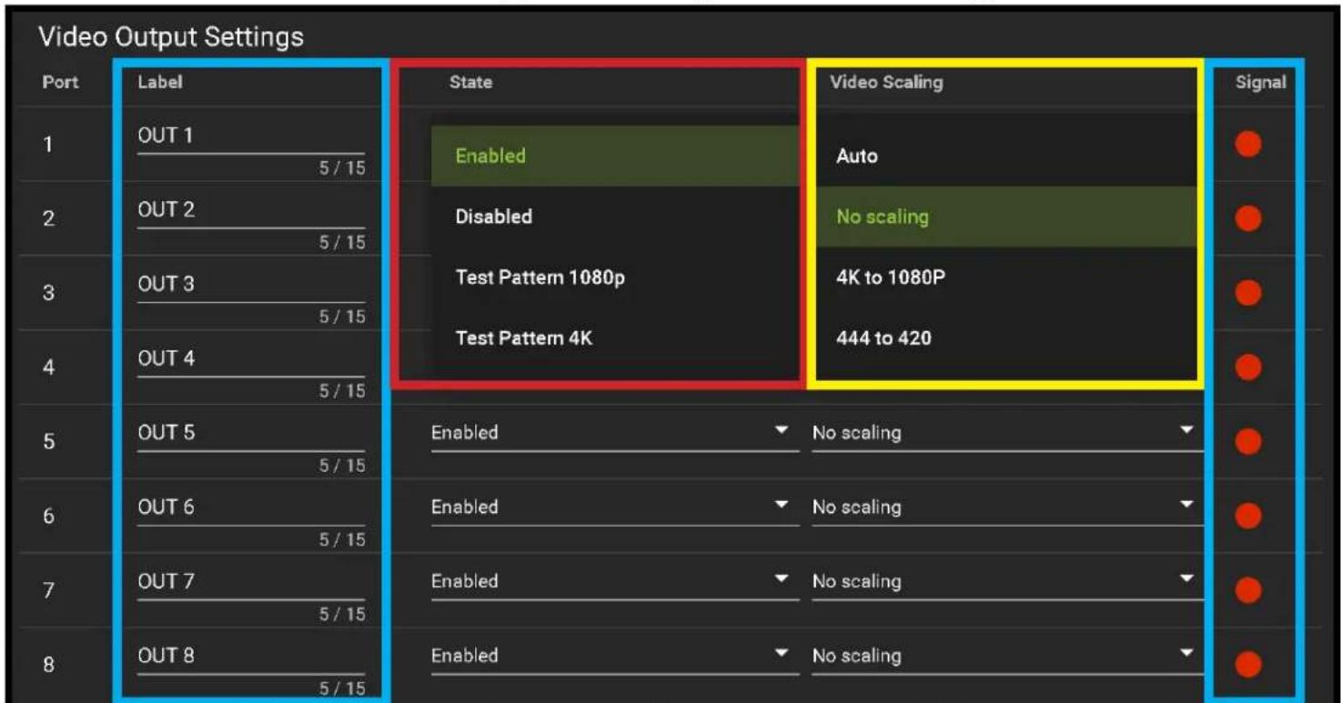Image resolution: width=1341 pixels, height=703 pixels.
Task: Open the State dropdown for port 7
Action: coord(615,582)
